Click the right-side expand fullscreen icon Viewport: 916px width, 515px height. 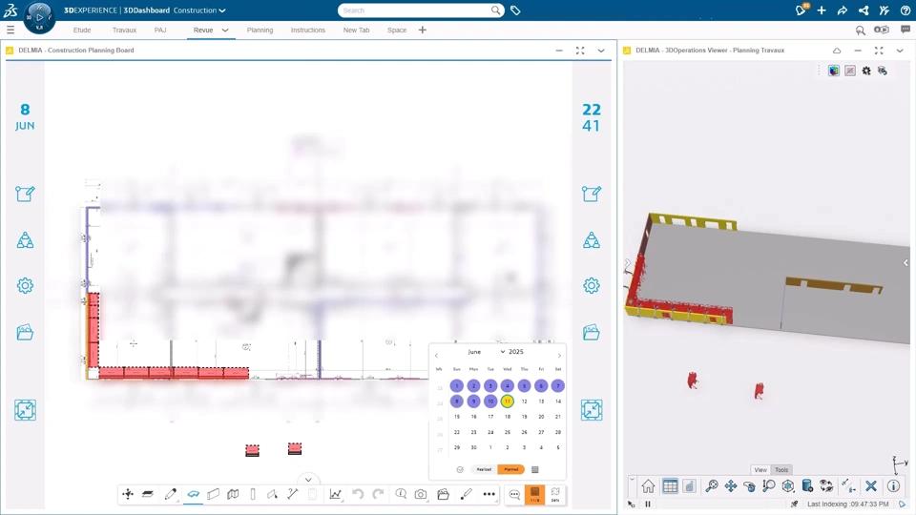coord(592,410)
